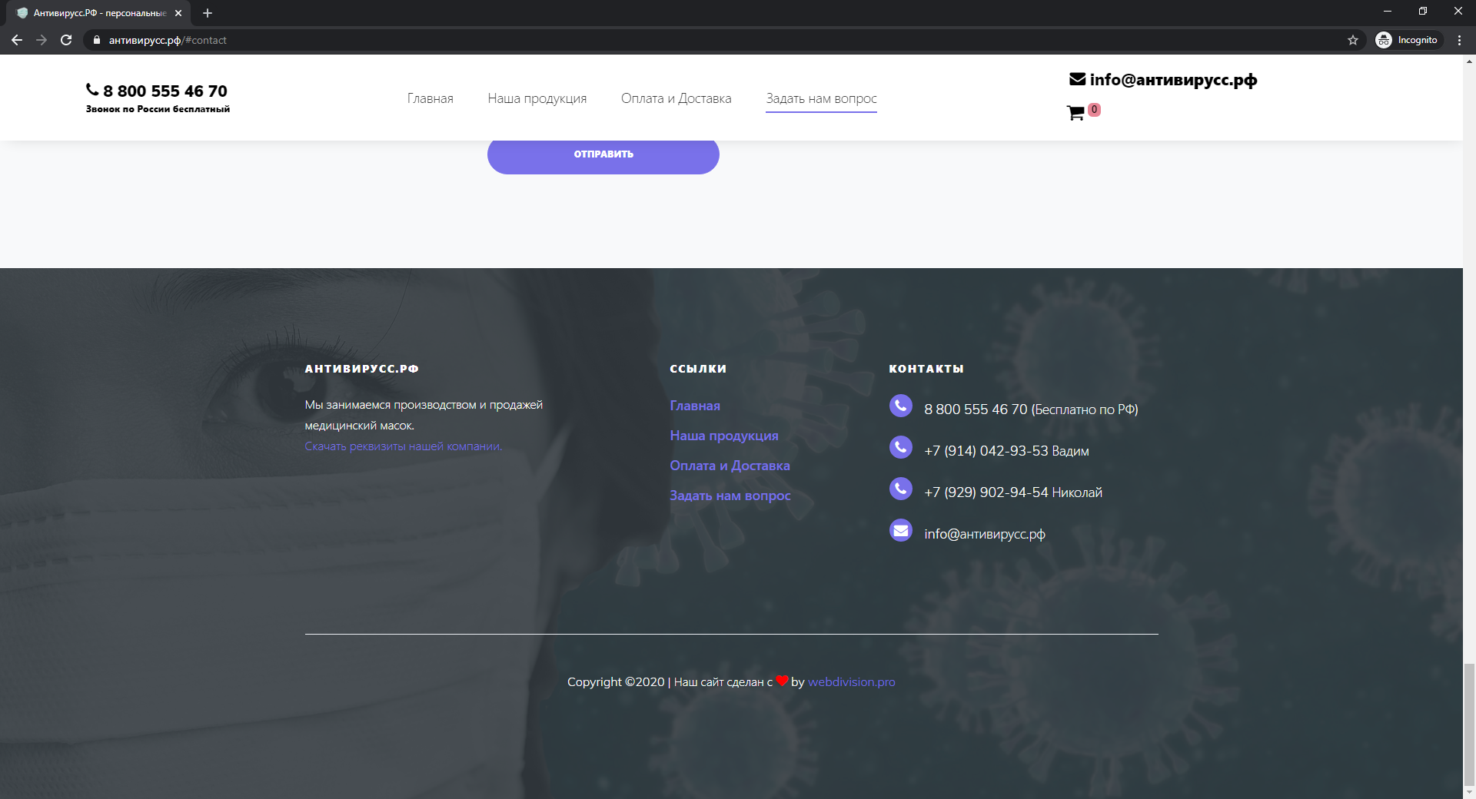Reload the page
1476x799 pixels.
click(x=66, y=40)
